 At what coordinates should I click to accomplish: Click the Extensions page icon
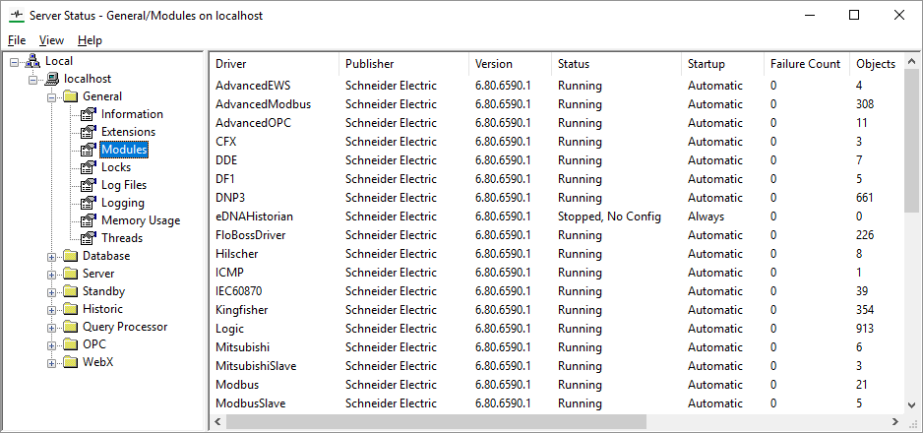coord(89,132)
